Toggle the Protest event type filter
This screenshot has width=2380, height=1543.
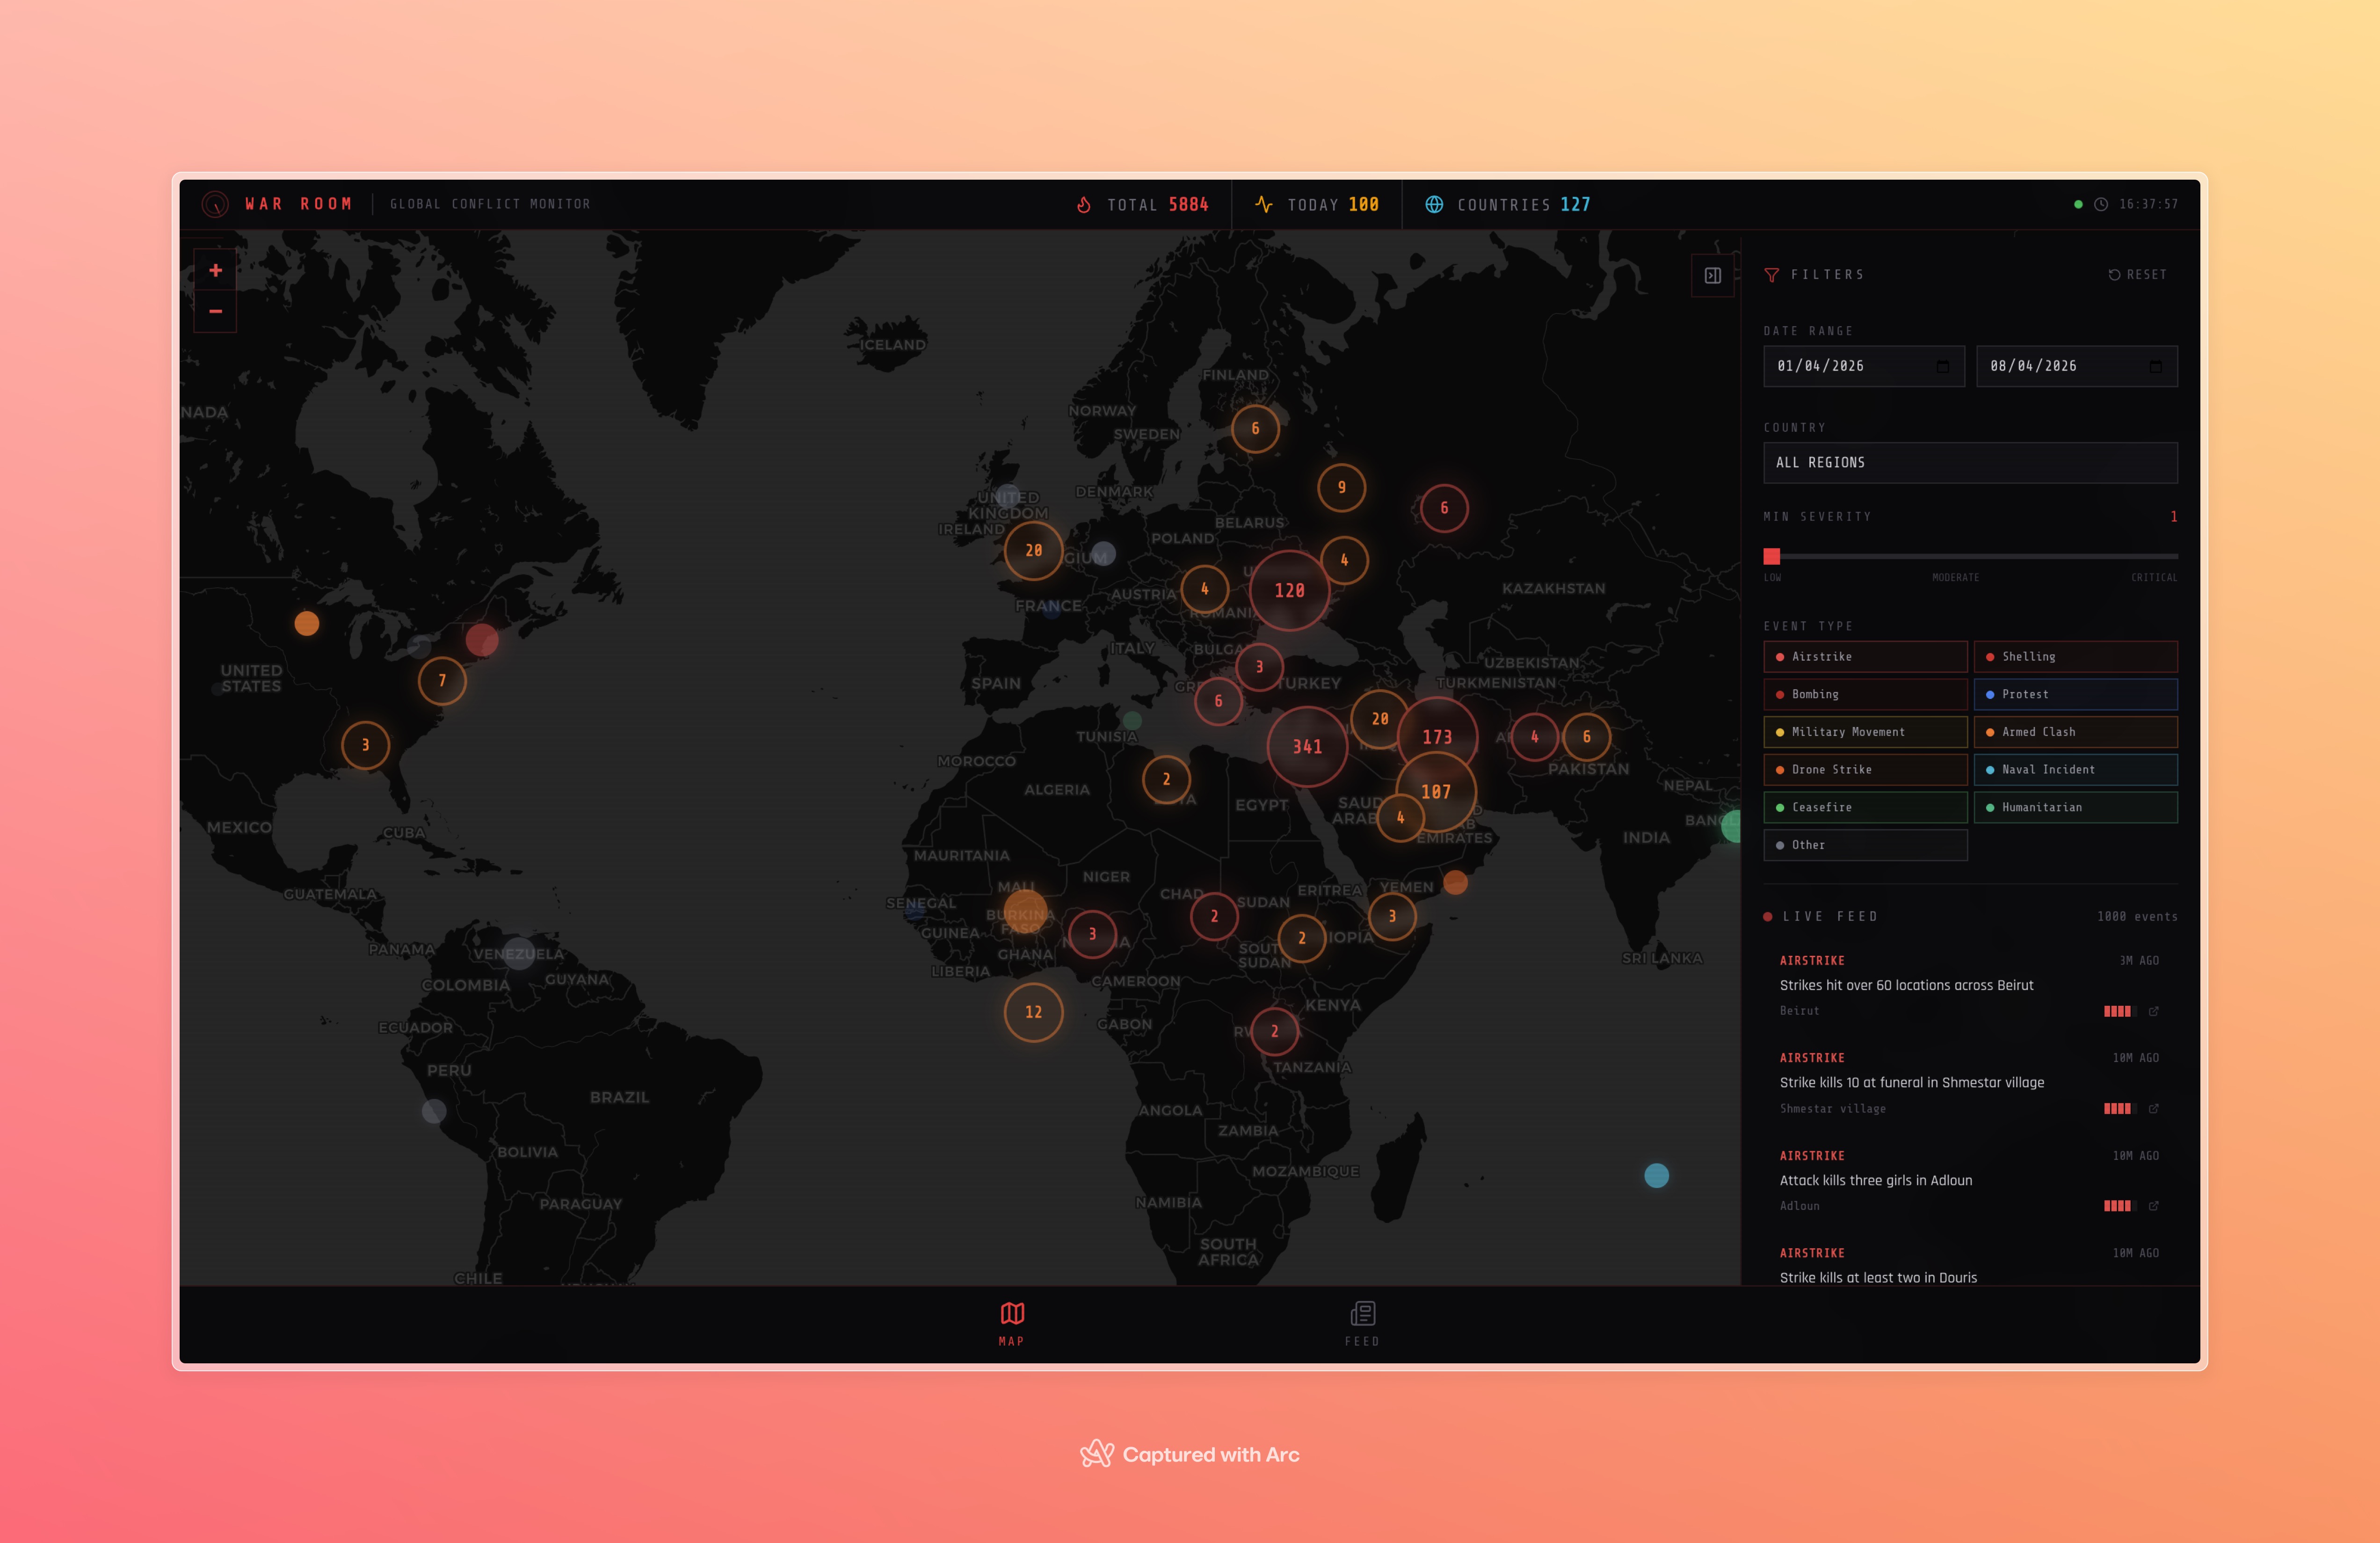[2075, 694]
